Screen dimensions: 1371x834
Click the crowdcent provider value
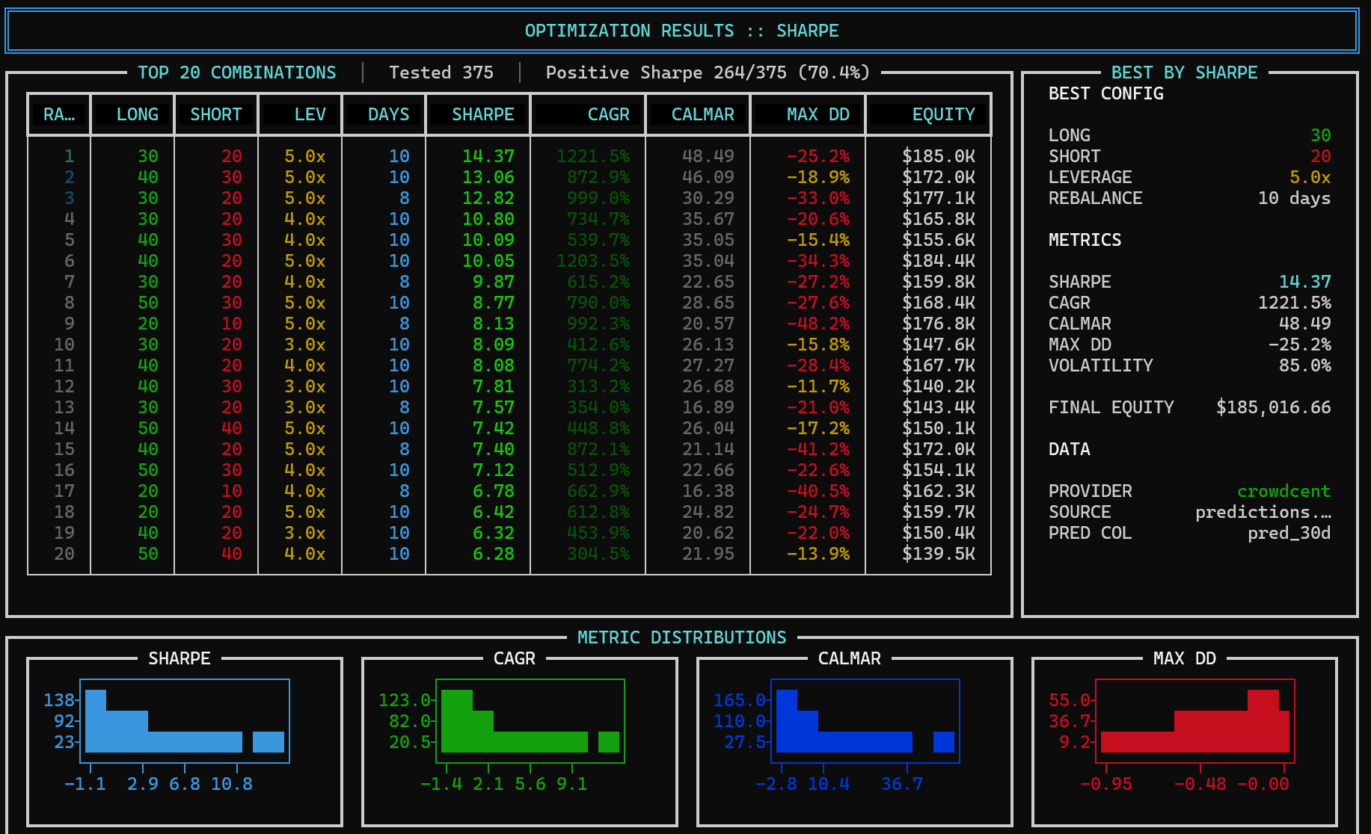tap(1283, 491)
